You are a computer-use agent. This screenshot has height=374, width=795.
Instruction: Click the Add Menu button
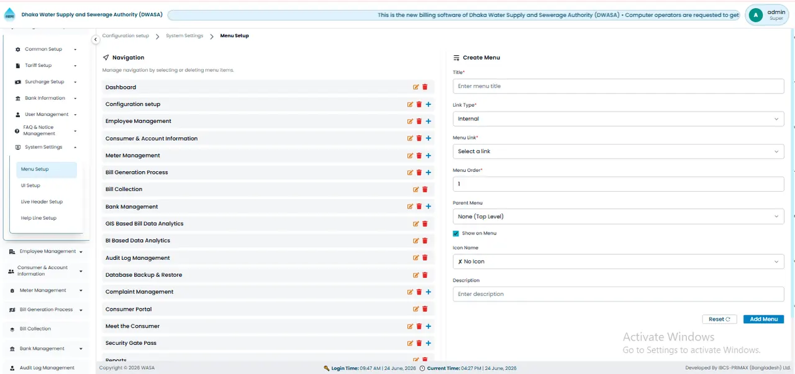(763, 319)
